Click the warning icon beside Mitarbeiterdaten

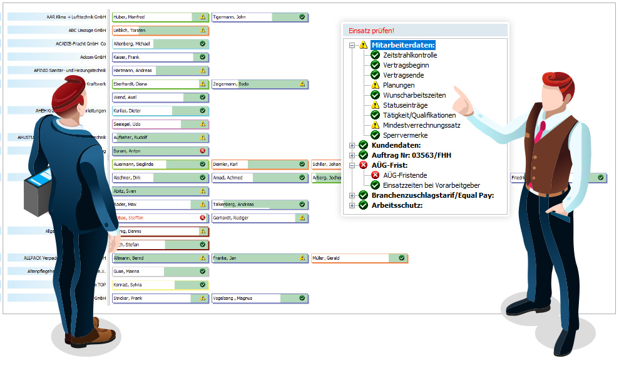pyautogui.click(x=363, y=45)
